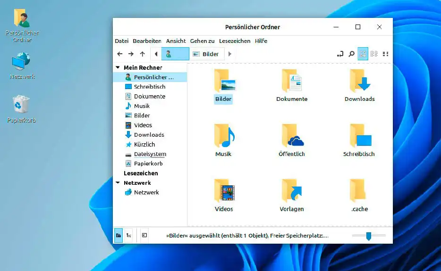This screenshot has width=441, height=271.
Task: Switch to icon view mode
Action: [363, 54]
